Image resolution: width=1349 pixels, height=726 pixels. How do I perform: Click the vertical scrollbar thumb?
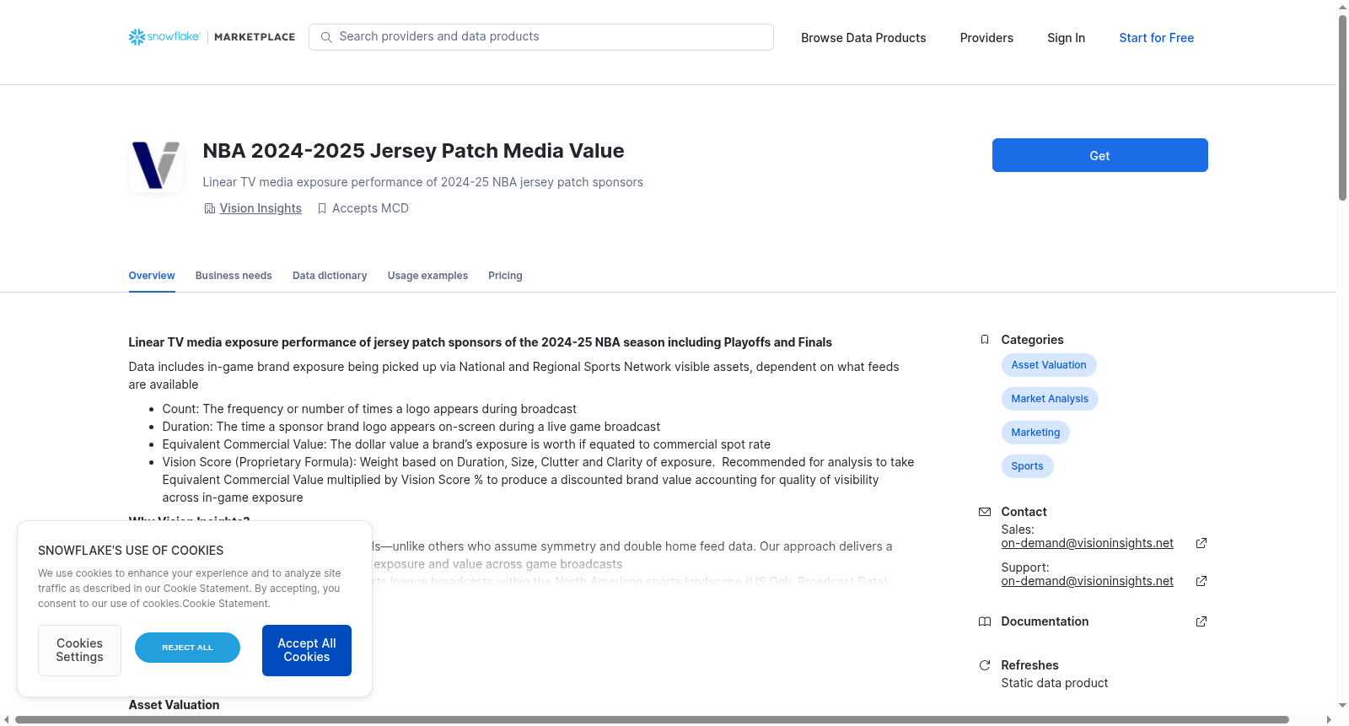(x=1342, y=108)
